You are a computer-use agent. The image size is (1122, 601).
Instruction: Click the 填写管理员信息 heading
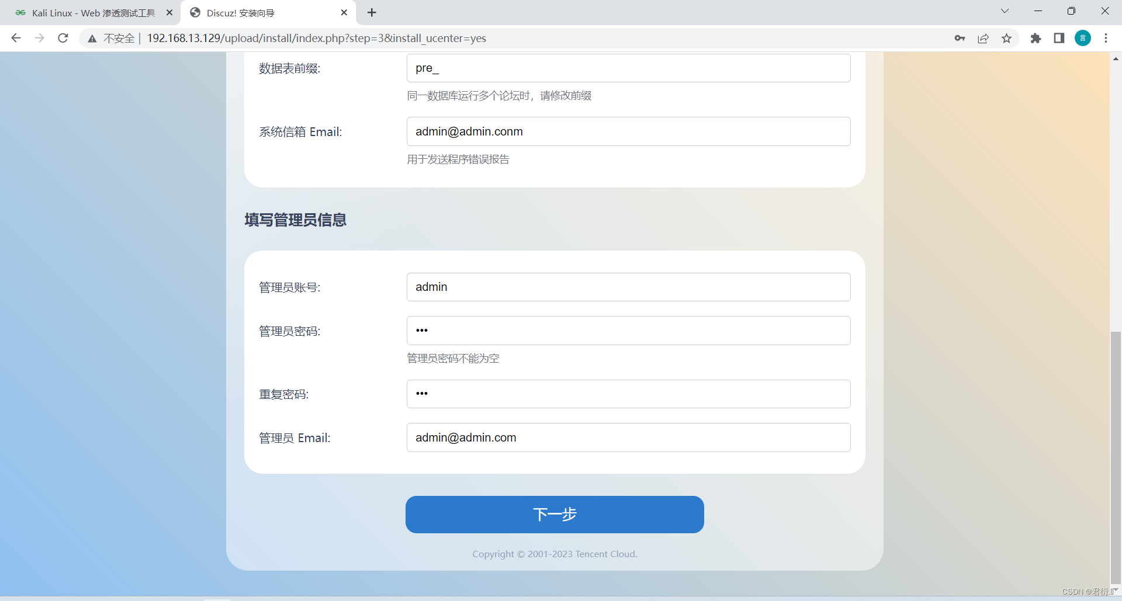point(296,220)
